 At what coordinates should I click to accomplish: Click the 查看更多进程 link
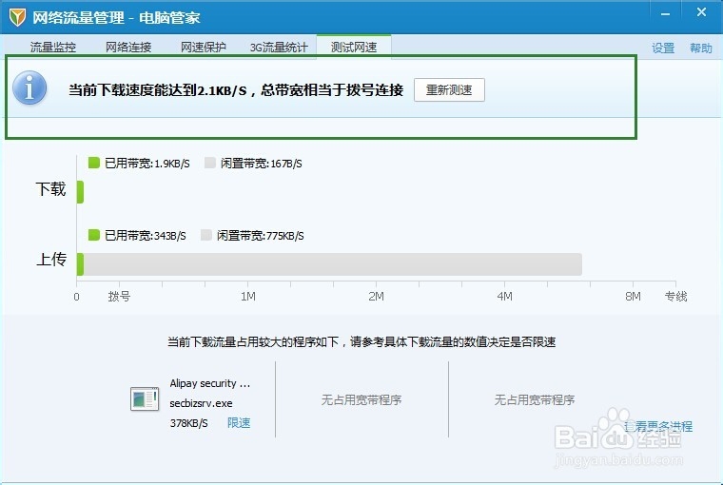tap(658, 426)
